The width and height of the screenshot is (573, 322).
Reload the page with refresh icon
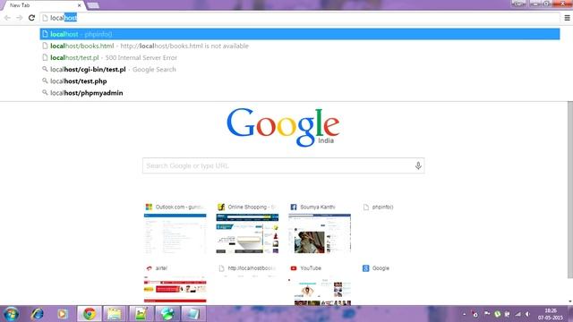[31, 18]
